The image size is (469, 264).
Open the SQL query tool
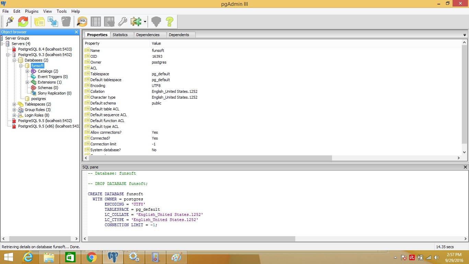pyautogui.click(x=82, y=22)
